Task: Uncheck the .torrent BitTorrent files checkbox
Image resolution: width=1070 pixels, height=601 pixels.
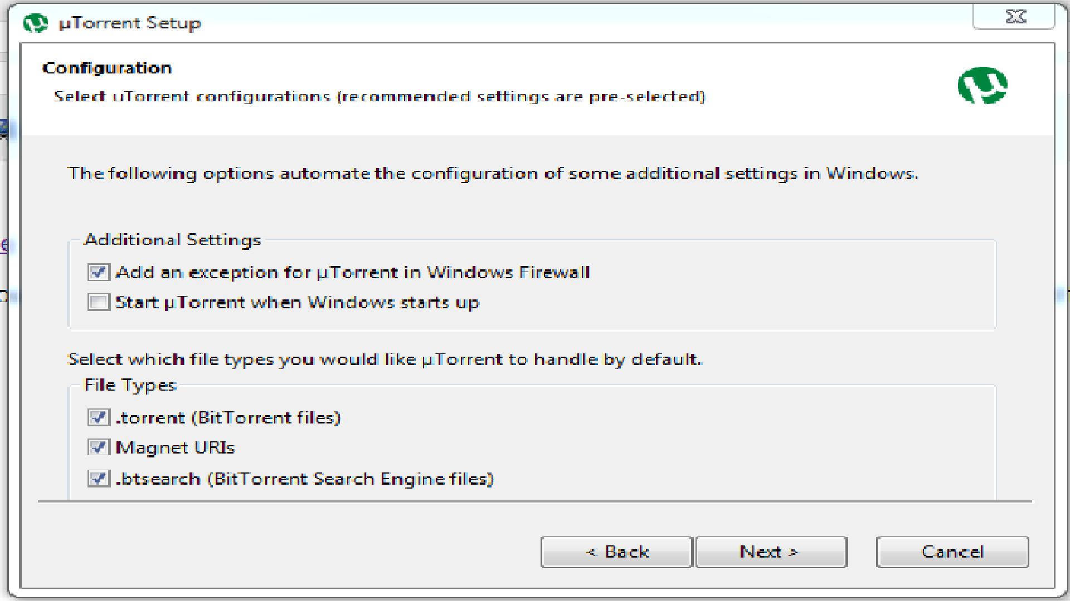Action: coord(99,417)
